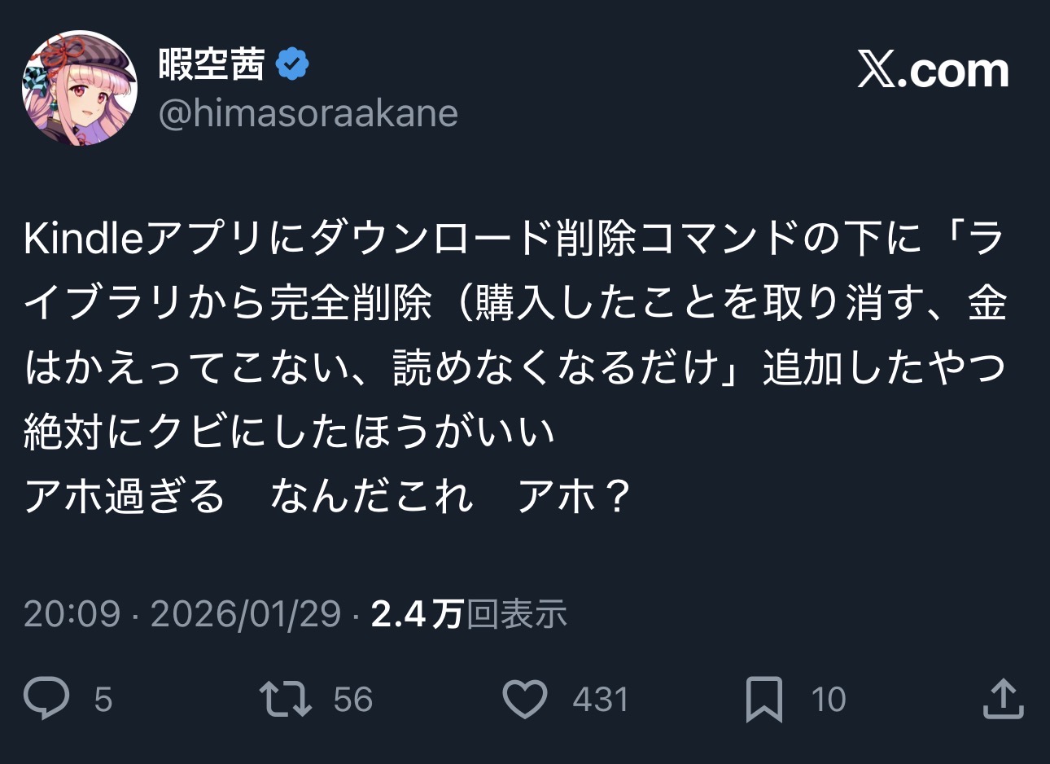Click the 20:09 post time
The image size is (1050, 764).
pyautogui.click(x=72, y=613)
